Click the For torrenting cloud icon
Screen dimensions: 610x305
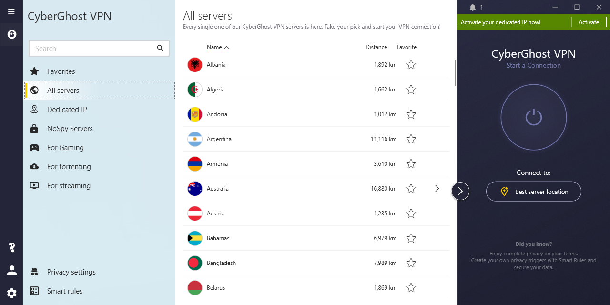click(x=34, y=166)
